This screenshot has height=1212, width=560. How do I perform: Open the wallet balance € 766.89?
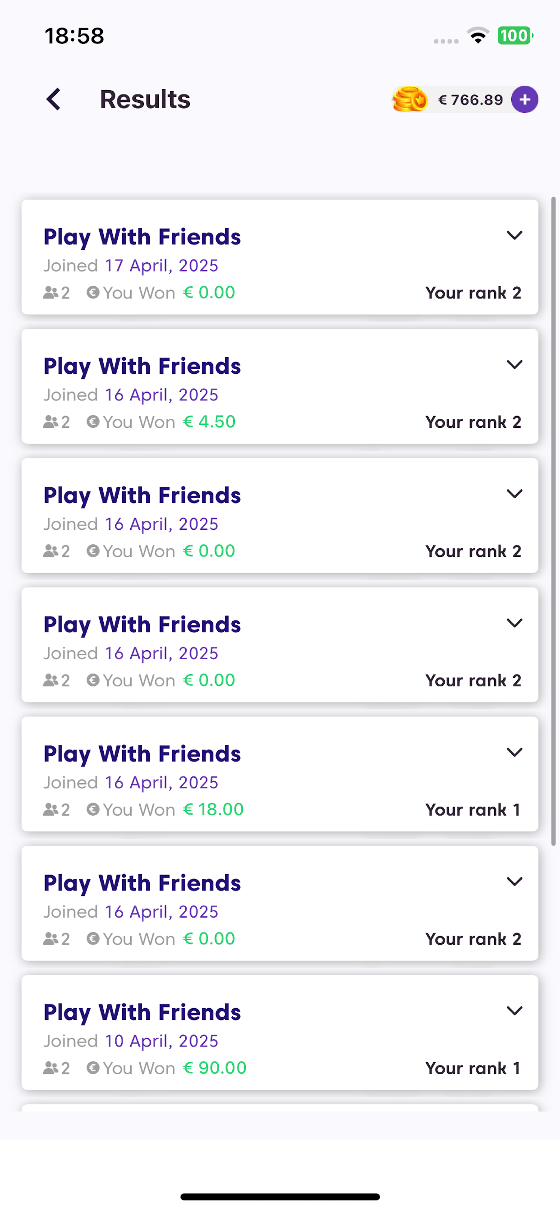click(x=471, y=100)
